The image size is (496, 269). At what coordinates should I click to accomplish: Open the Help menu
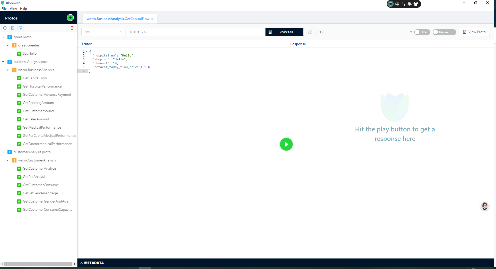(23, 8)
